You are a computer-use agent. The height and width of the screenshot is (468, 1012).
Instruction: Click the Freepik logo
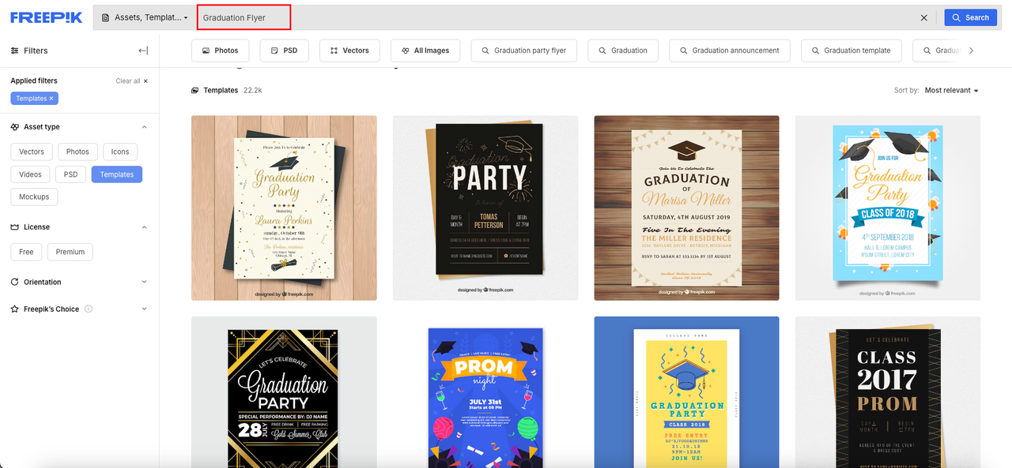coord(46,17)
